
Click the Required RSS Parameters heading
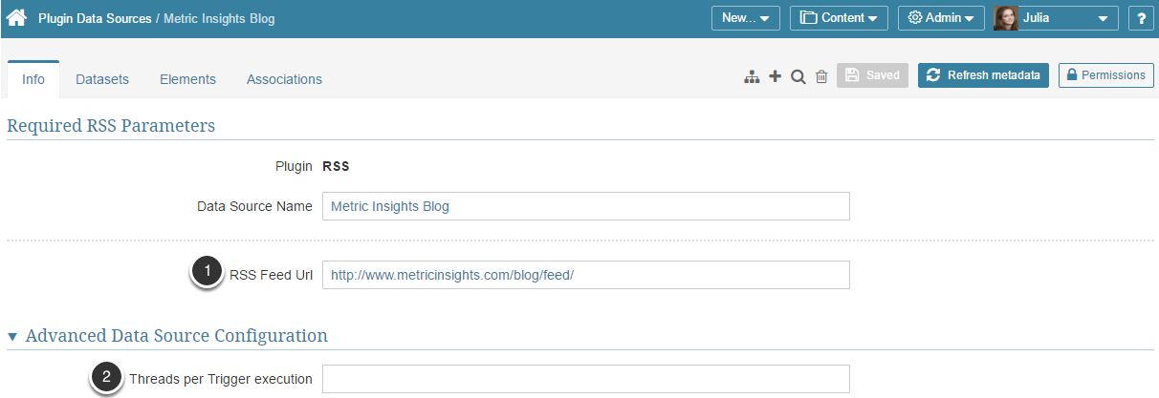tap(111, 125)
